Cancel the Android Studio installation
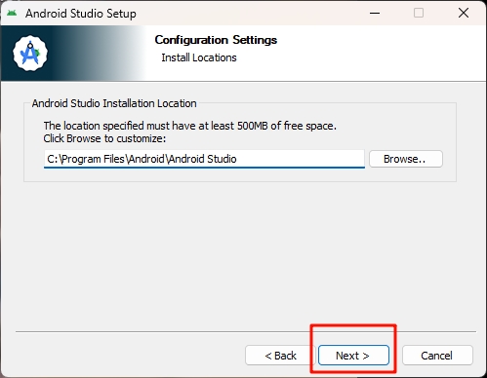This screenshot has height=378, width=487. click(x=437, y=356)
